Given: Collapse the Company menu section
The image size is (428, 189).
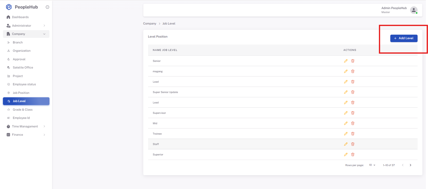Looking at the screenshot, I should click(26, 34).
